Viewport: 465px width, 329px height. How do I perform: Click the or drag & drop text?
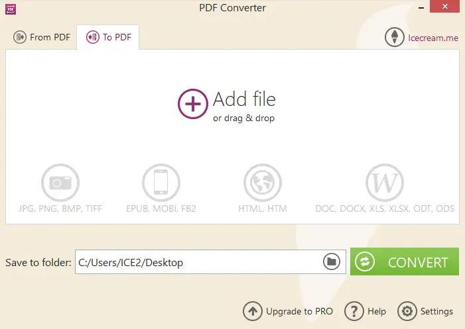(243, 118)
